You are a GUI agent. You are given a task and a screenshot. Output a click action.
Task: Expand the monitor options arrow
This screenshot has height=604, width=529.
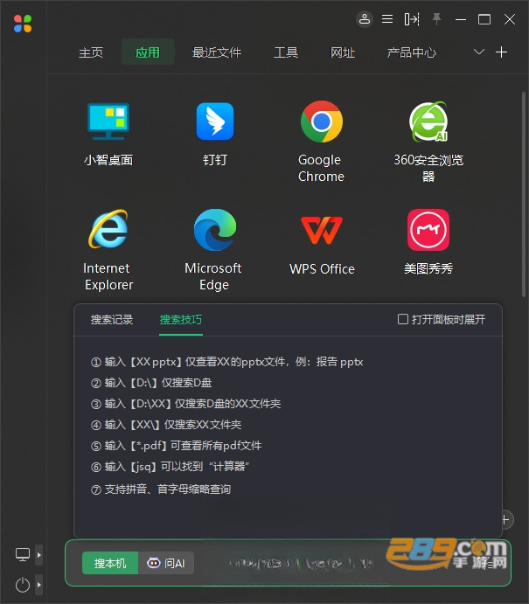(39, 555)
